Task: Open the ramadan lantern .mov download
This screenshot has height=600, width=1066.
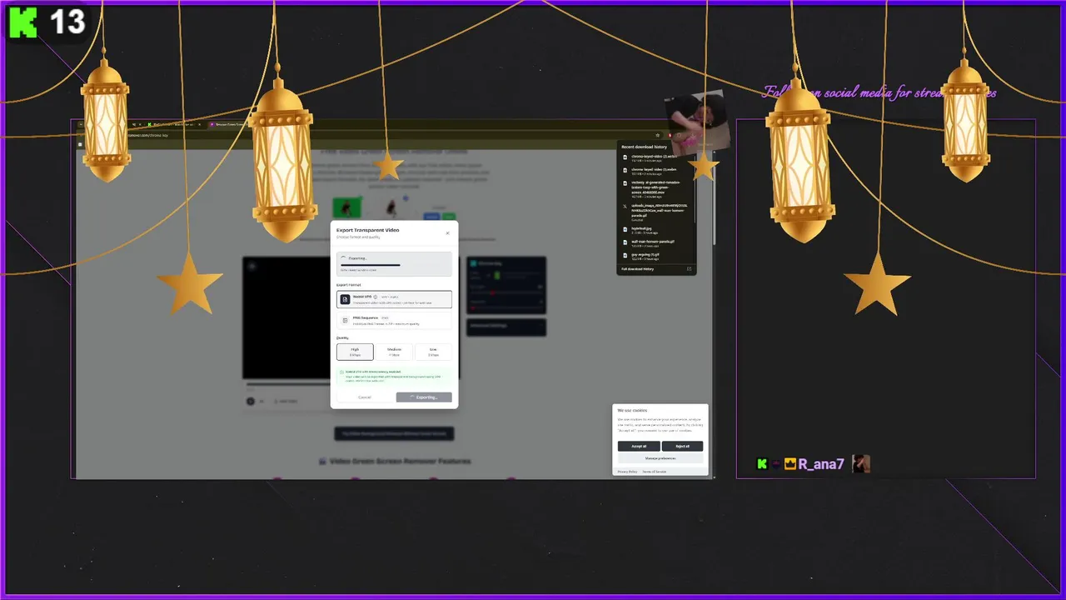Action: [656, 189]
